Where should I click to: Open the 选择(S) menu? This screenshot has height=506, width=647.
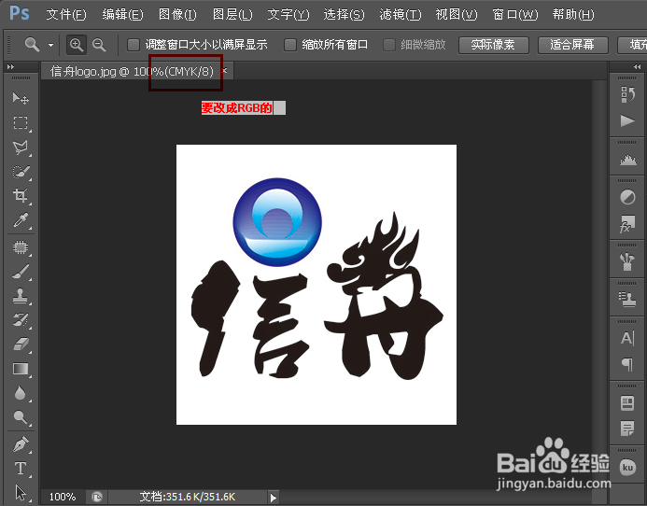pyautogui.click(x=344, y=15)
